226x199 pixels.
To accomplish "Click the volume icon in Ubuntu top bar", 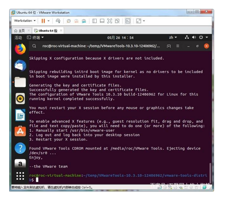I will [x=194, y=37].
